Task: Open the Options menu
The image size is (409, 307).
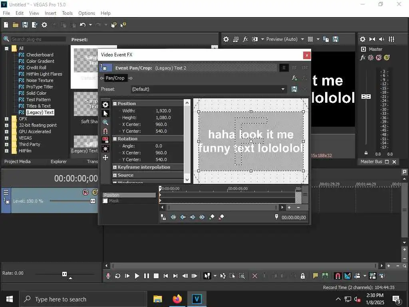Action: pos(87,13)
